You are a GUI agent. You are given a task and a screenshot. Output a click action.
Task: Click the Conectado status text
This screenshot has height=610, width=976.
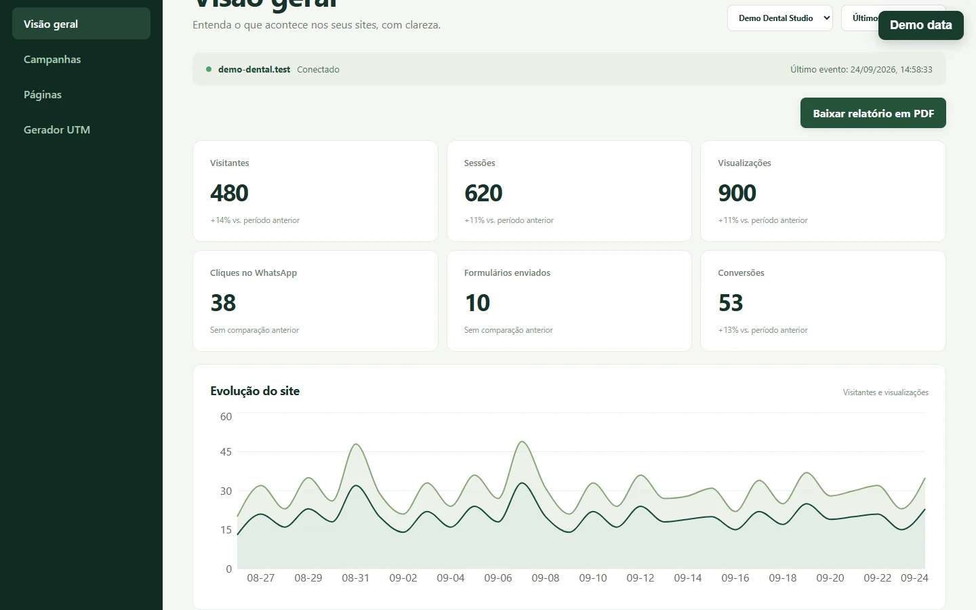pos(318,69)
